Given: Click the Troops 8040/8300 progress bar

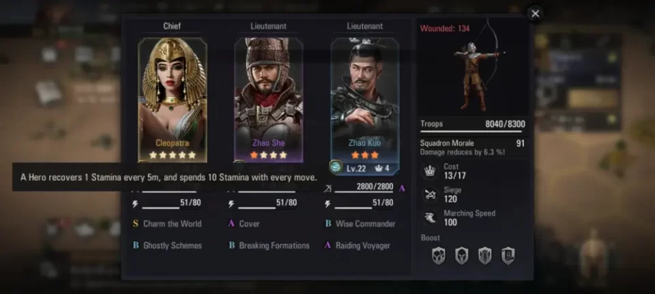Looking at the screenshot, I should 472,131.
